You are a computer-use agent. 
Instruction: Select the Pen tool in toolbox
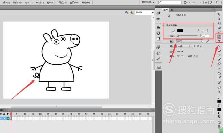coord(219,37)
